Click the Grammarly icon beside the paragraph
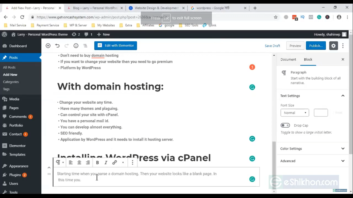The image size is (353, 198). tap(252, 179)
